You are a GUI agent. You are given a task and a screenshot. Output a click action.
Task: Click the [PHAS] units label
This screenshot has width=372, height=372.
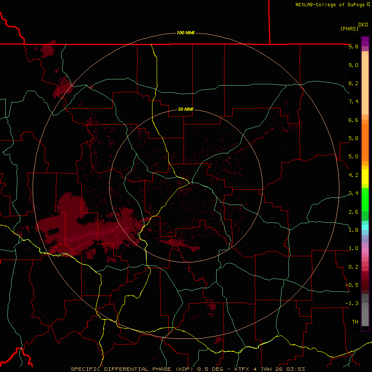coord(349,29)
